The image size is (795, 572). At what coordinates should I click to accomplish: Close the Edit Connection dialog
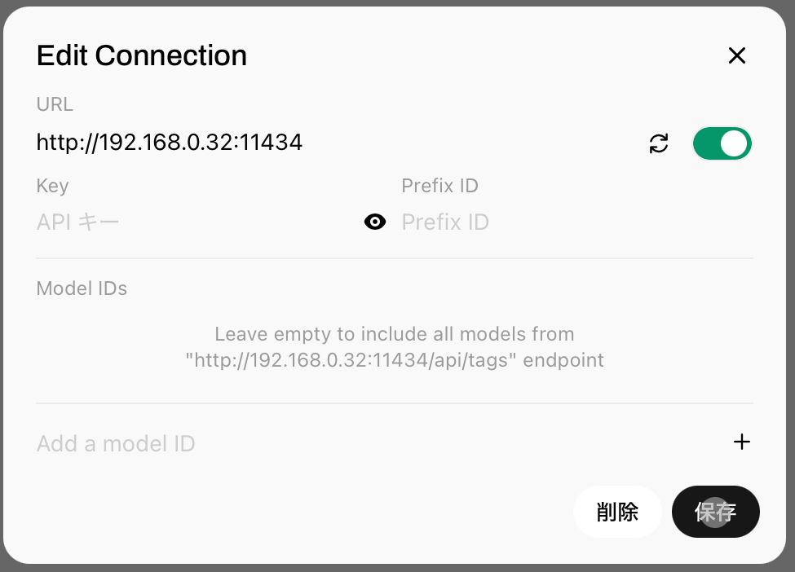tap(737, 55)
